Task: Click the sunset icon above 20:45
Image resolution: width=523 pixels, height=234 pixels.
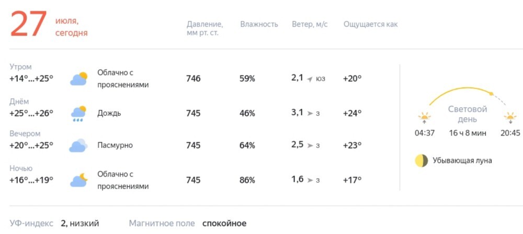Action: click(510, 118)
